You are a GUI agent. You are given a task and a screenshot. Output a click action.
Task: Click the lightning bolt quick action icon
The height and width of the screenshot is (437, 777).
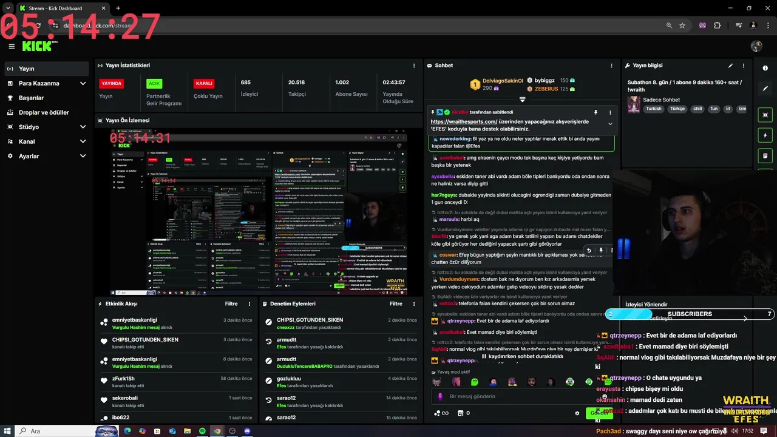click(x=765, y=135)
